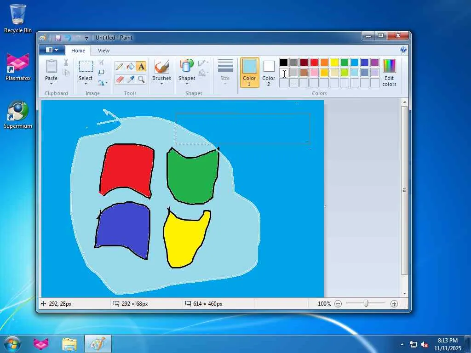Click the network tray icon
The height and width of the screenshot is (353, 471).
tap(414, 345)
